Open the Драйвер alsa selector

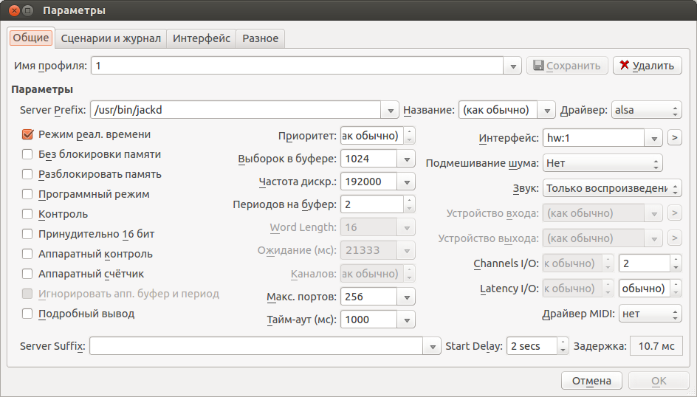[646, 110]
